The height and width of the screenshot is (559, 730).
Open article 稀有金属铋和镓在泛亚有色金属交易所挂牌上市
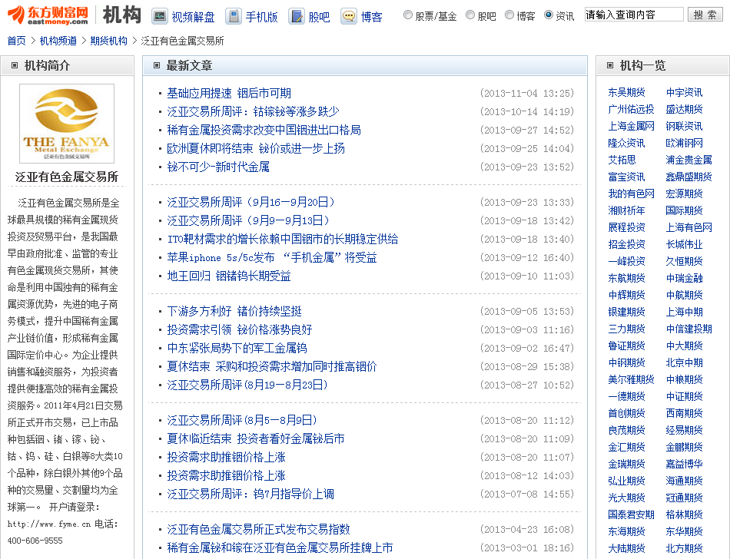tap(280, 547)
